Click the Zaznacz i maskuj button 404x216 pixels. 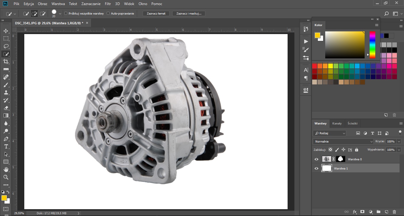(x=189, y=14)
